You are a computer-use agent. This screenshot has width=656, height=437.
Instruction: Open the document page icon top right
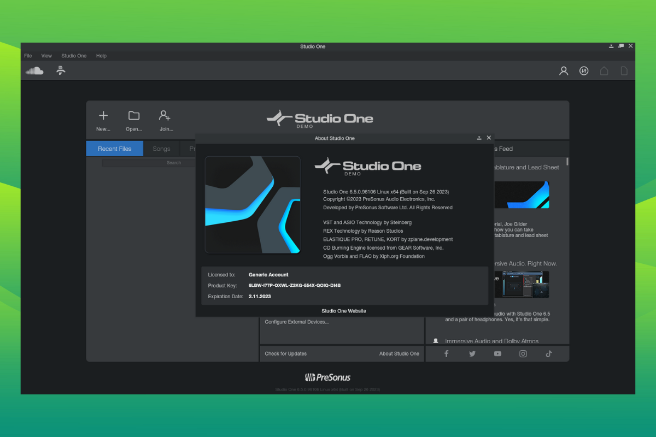click(x=624, y=70)
